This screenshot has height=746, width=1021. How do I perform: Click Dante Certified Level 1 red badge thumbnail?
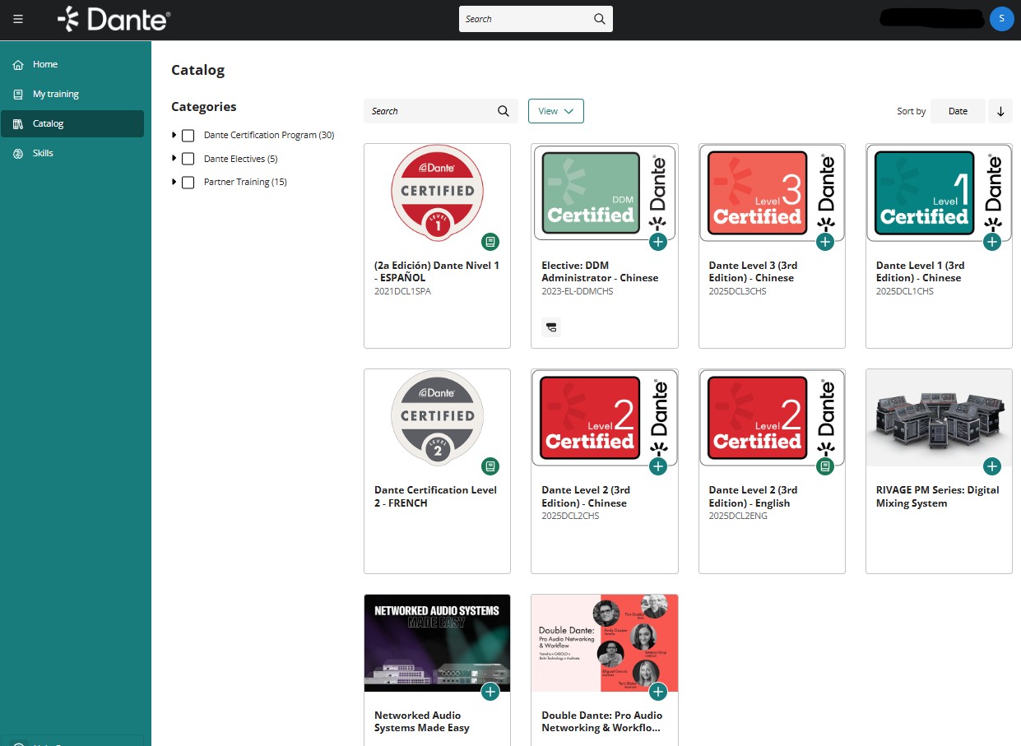(437, 193)
